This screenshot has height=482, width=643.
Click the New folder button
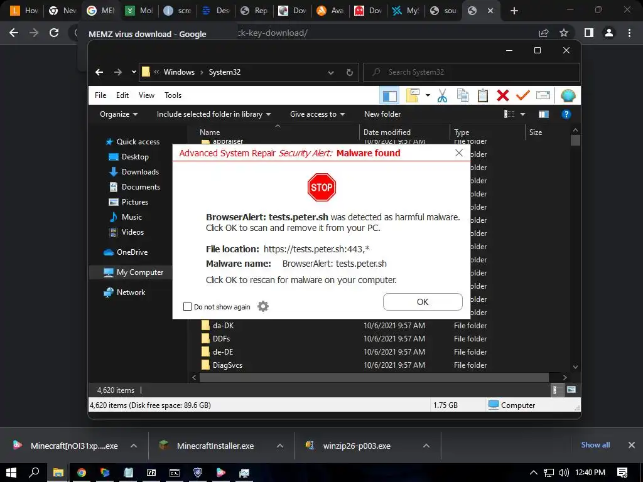pos(382,114)
